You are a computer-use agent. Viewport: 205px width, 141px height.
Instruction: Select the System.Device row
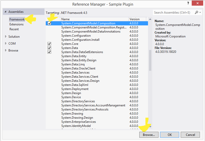(97, 97)
